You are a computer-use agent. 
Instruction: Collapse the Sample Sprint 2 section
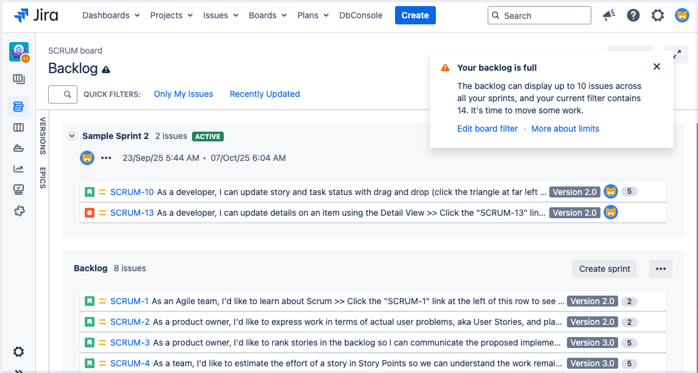pos(72,136)
